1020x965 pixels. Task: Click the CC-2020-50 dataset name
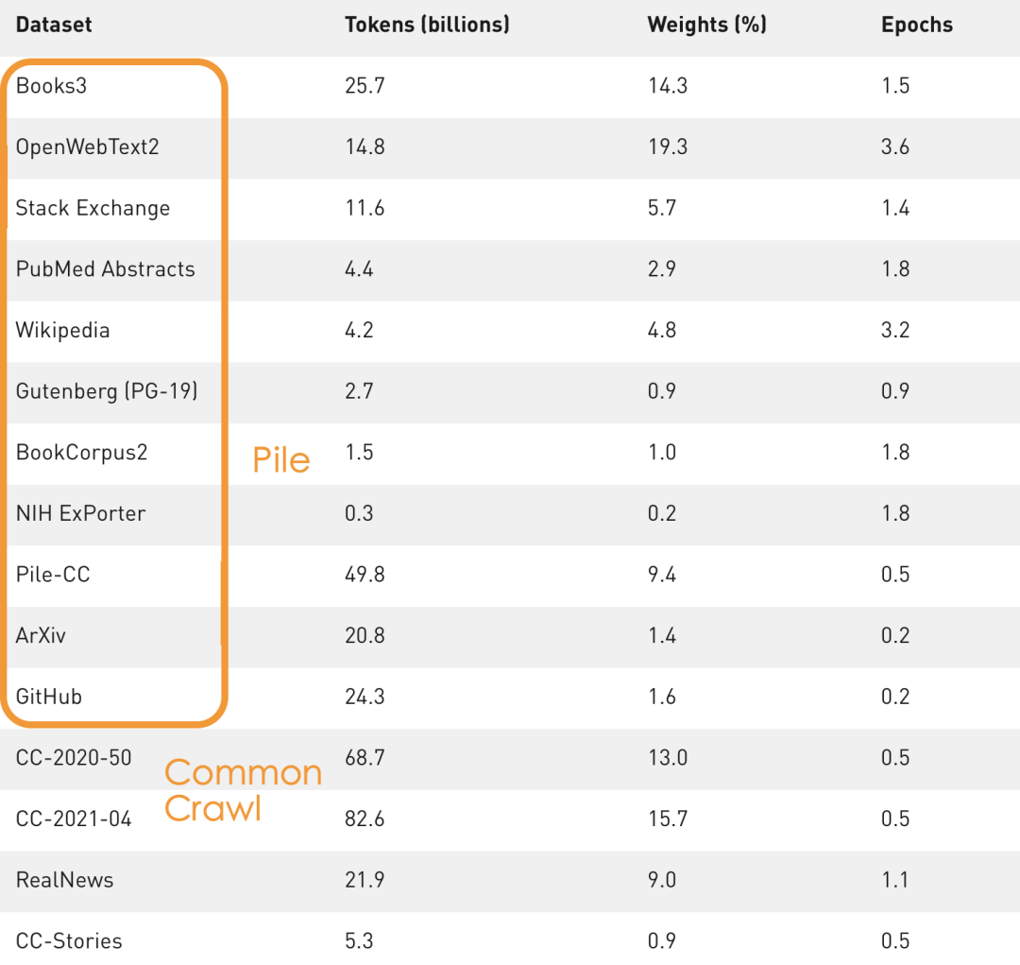pos(74,758)
